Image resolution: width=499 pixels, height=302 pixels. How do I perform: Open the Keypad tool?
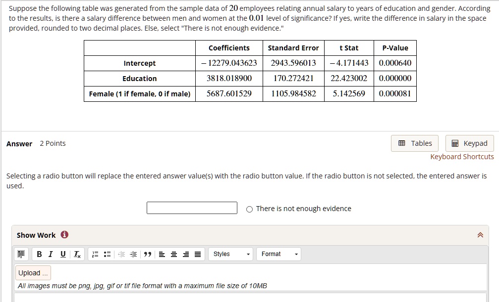pos(469,143)
